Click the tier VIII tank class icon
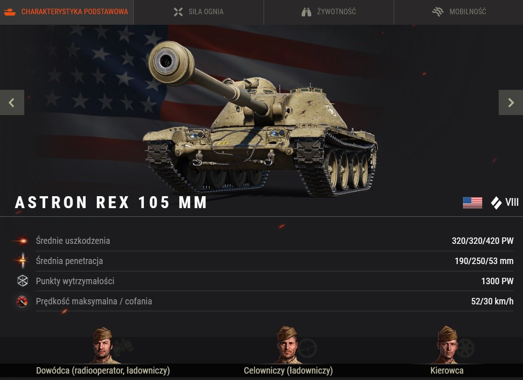 [x=496, y=203]
